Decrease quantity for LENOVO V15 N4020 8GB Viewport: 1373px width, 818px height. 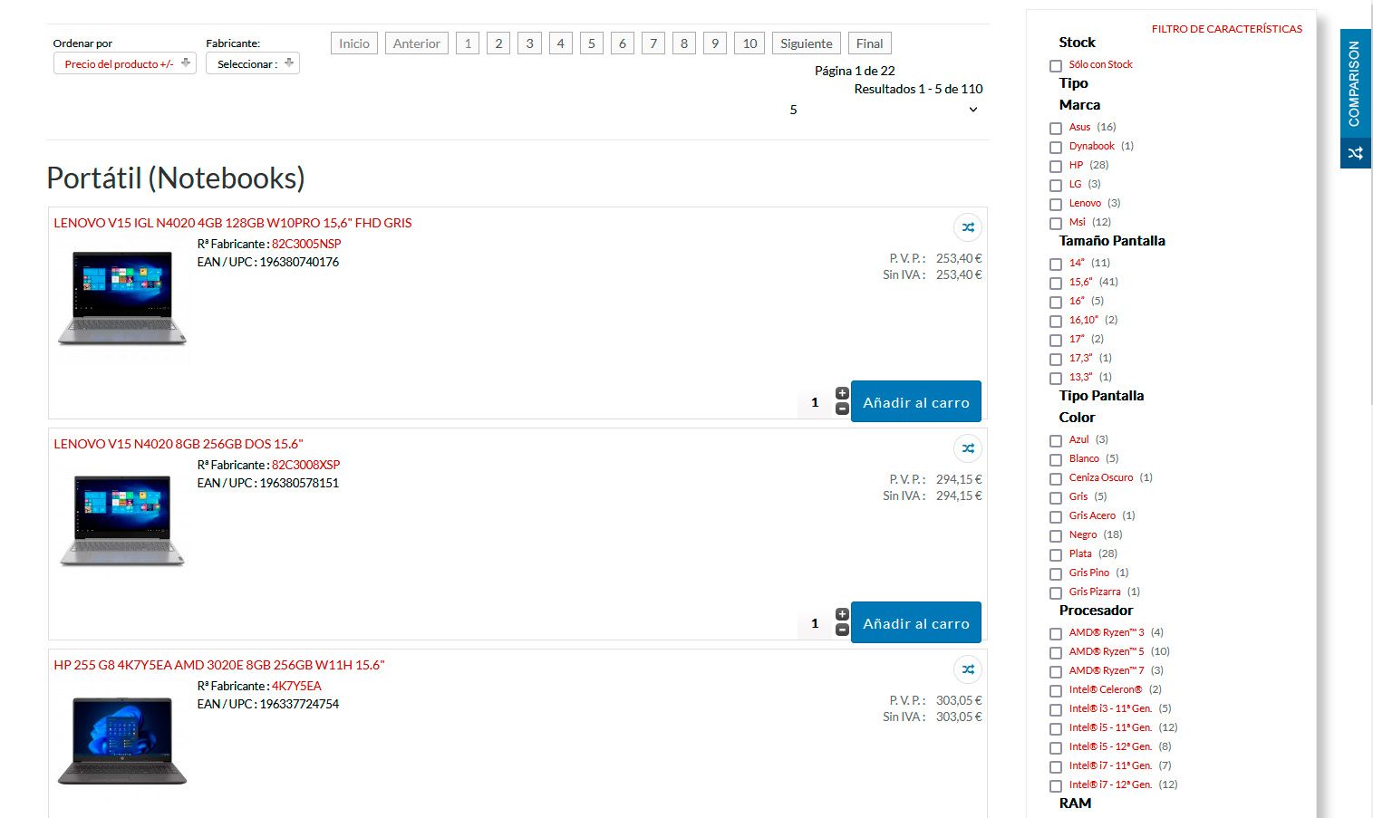(842, 630)
